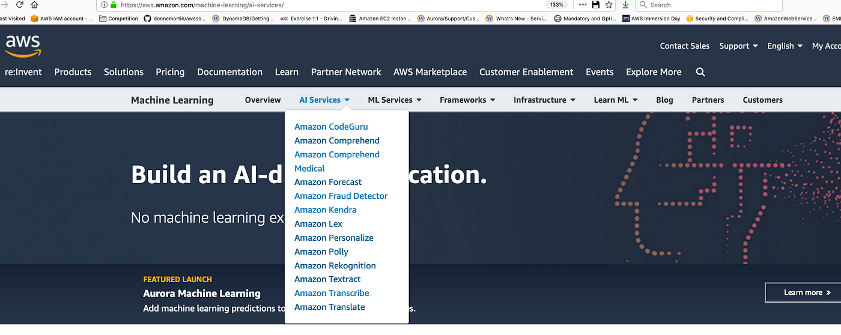Open the Amazon EC2 Instan... bookmark
This screenshot has height=335, width=841.
[380, 19]
